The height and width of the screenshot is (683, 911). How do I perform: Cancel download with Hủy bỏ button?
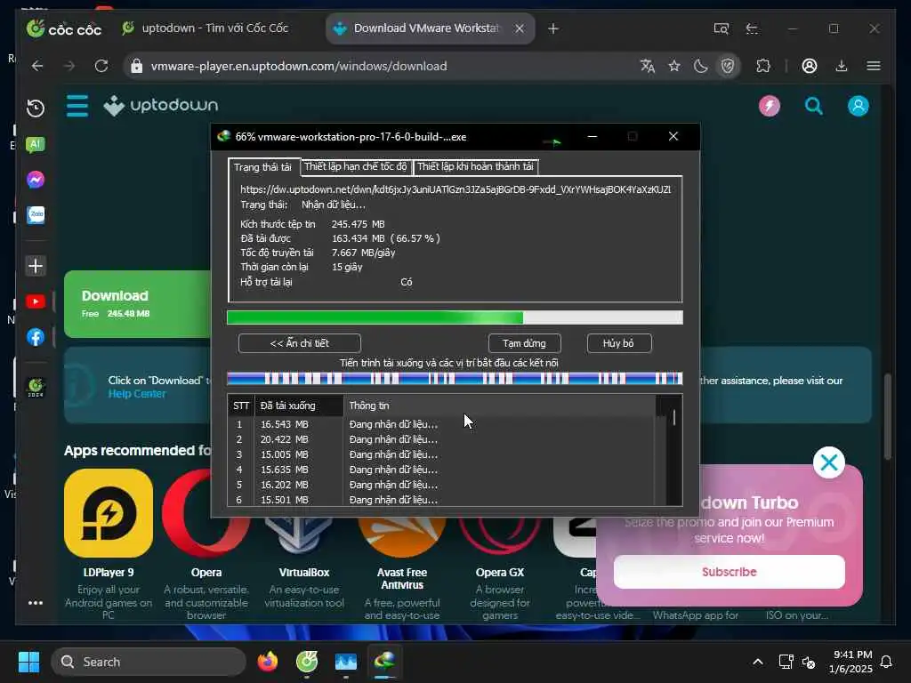pos(619,343)
